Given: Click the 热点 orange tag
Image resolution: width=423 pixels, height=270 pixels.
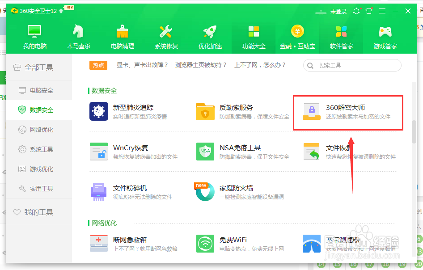Looking at the screenshot, I should pyautogui.click(x=98, y=65).
